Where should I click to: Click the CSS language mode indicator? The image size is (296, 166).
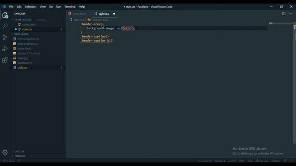250,161
